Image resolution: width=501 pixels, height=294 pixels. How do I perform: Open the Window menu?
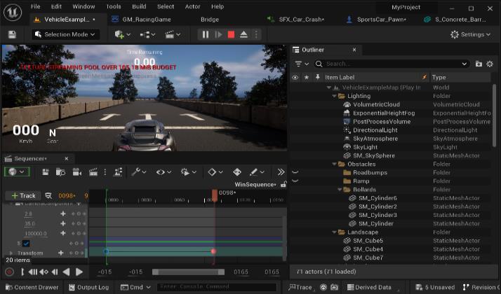[x=83, y=6]
